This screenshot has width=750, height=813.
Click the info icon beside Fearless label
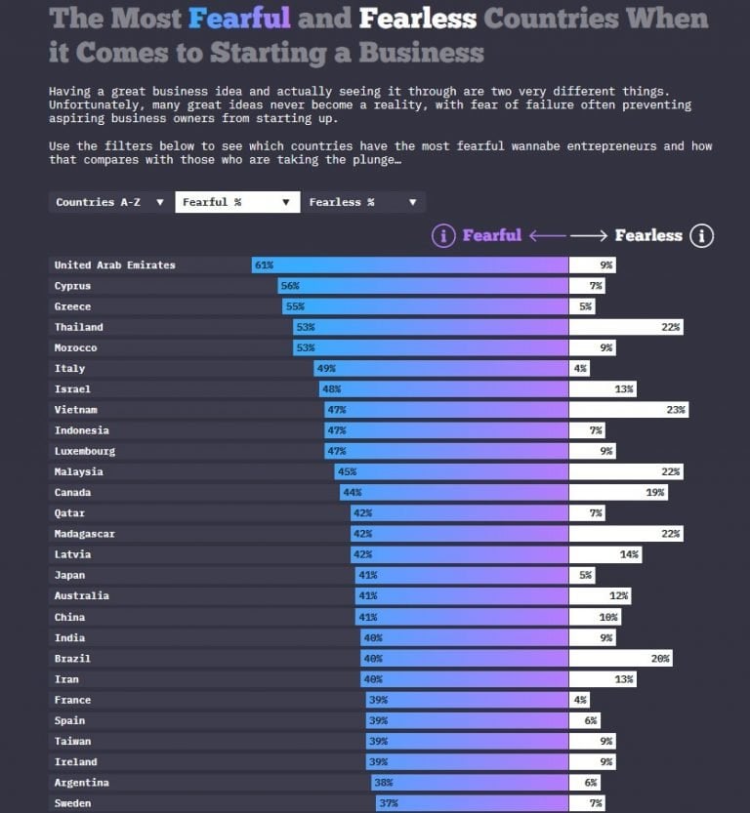(x=701, y=235)
